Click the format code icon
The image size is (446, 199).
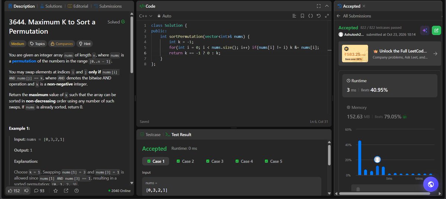pyautogui.click(x=294, y=16)
